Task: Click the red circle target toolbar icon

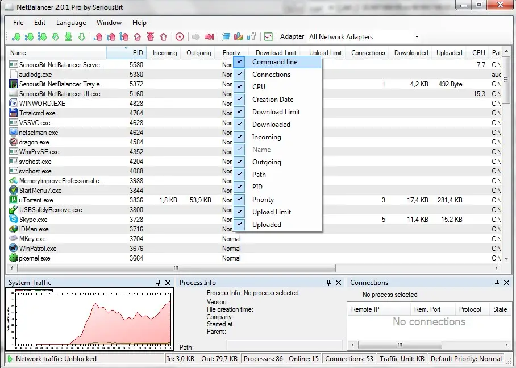Action: [x=180, y=36]
